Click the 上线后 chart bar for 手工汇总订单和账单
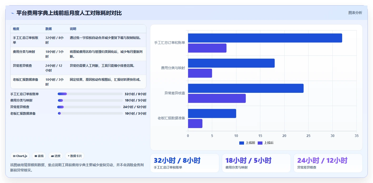 (207, 48)
